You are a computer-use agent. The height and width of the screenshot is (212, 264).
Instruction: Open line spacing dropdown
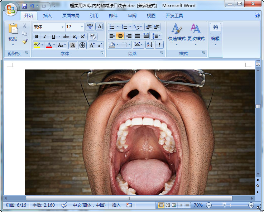coord(157,36)
